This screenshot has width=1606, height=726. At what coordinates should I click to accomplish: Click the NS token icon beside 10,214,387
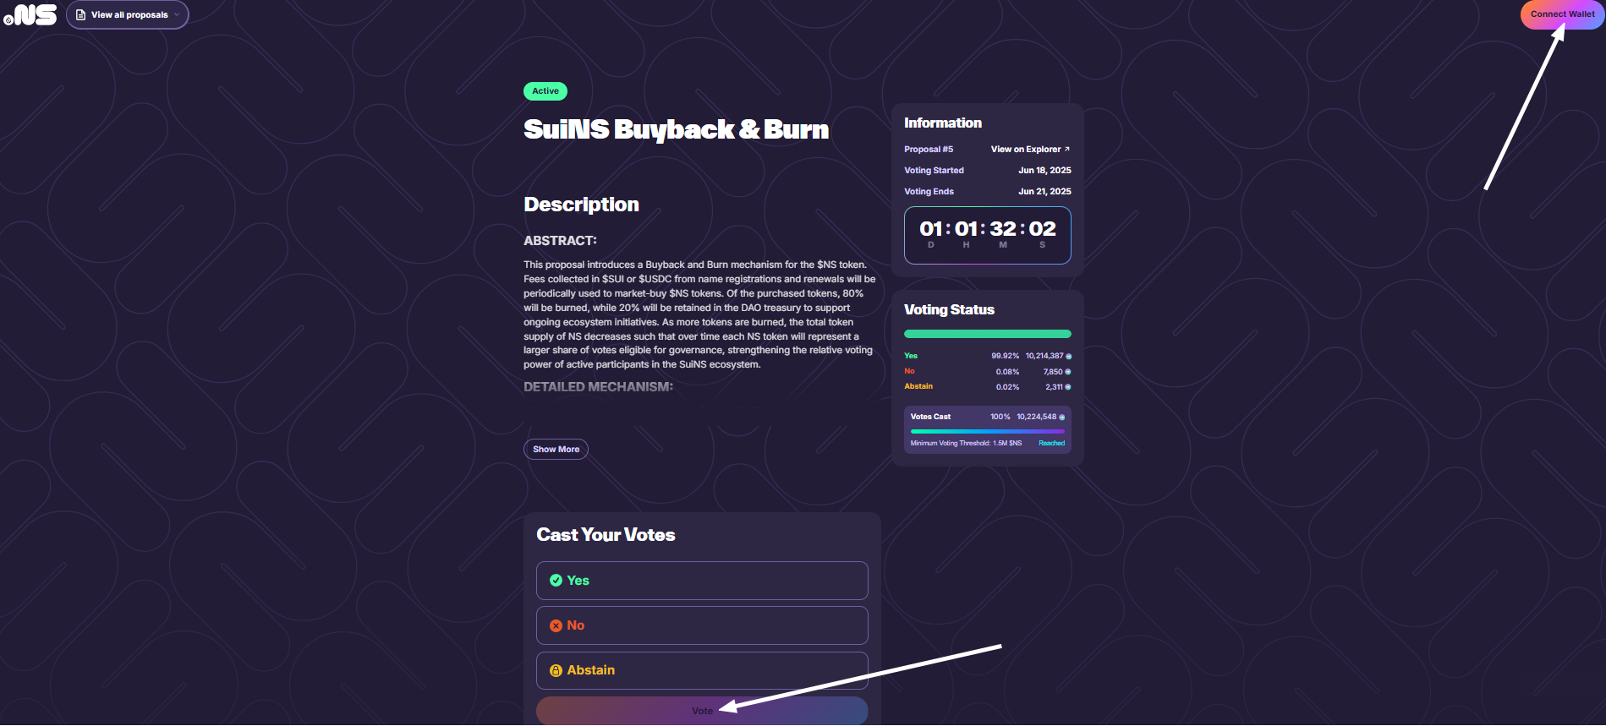point(1068,357)
